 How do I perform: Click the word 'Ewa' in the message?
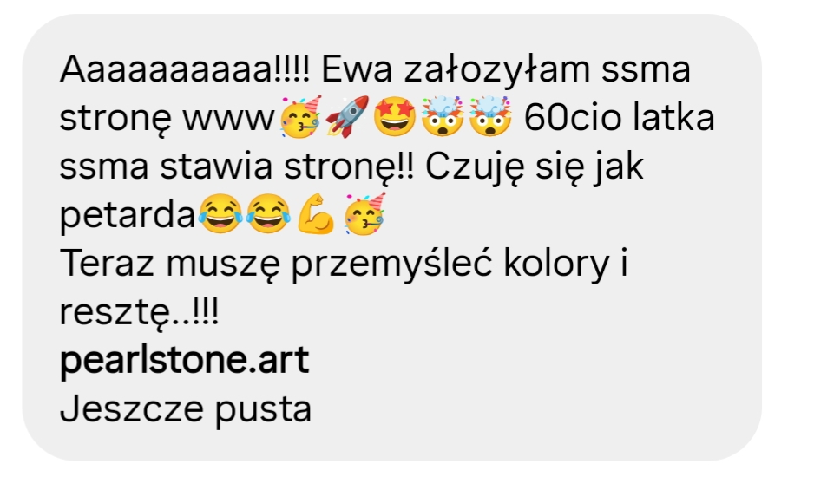(357, 69)
